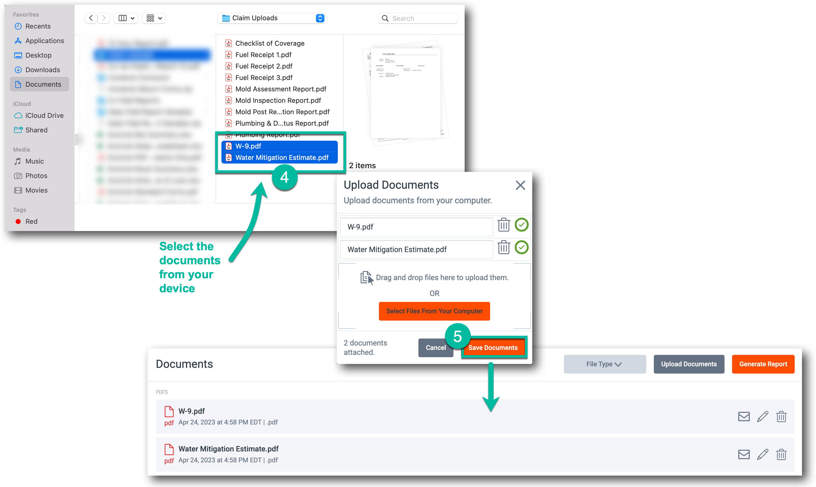Click the edit pencil icon for W-9.pdf
The image size is (816, 487).
(763, 416)
